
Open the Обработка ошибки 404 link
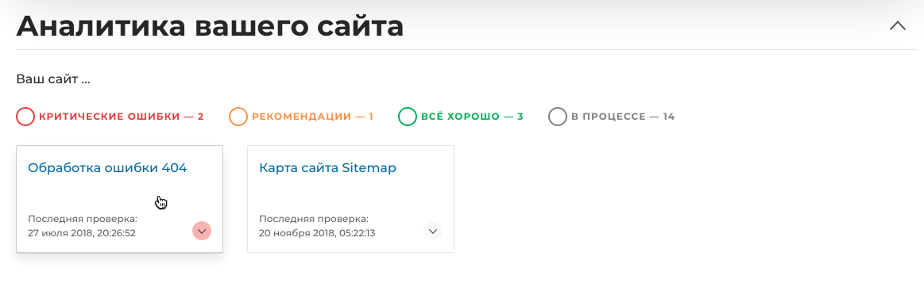click(x=107, y=168)
